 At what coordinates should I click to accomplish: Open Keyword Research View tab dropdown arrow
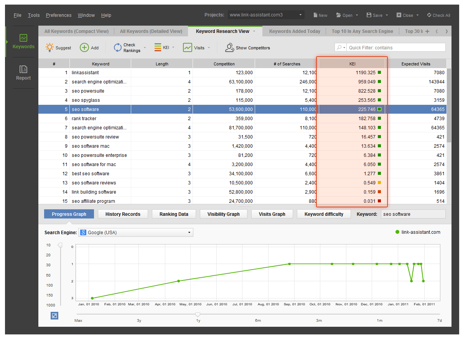(254, 31)
